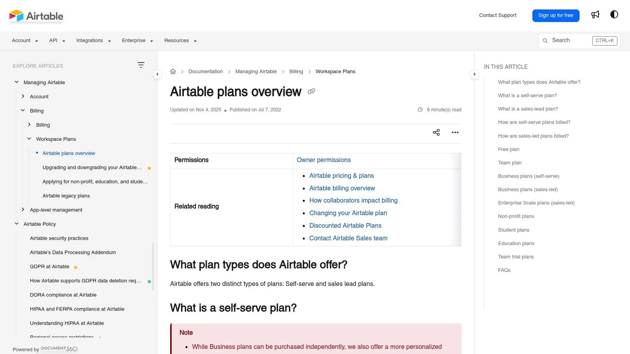Open Contact Airtable Sales team link
Screen dimensions: 630x354
[348, 238]
